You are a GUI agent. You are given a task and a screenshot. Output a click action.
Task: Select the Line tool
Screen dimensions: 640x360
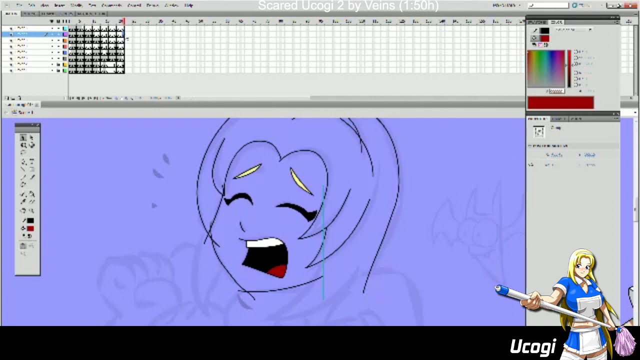click(x=23, y=169)
